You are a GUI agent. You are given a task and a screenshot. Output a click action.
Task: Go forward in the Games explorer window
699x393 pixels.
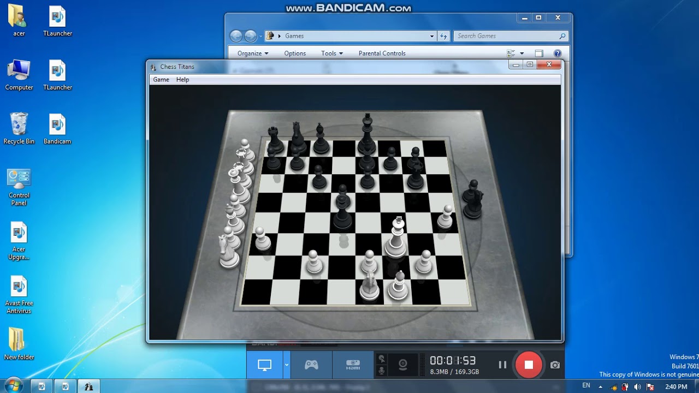251,36
